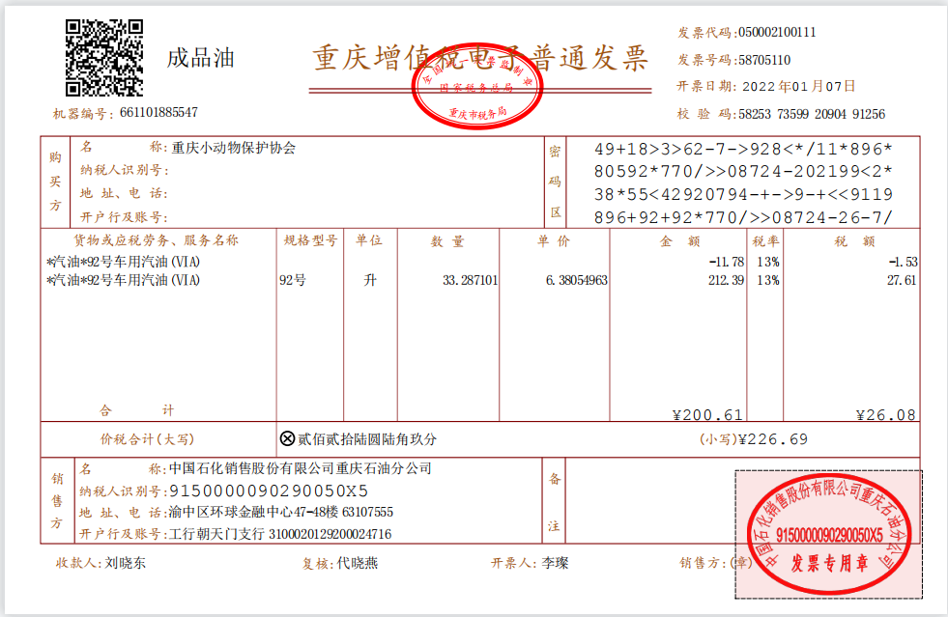
Task: Click the 合计 row label
Action: click(x=137, y=411)
